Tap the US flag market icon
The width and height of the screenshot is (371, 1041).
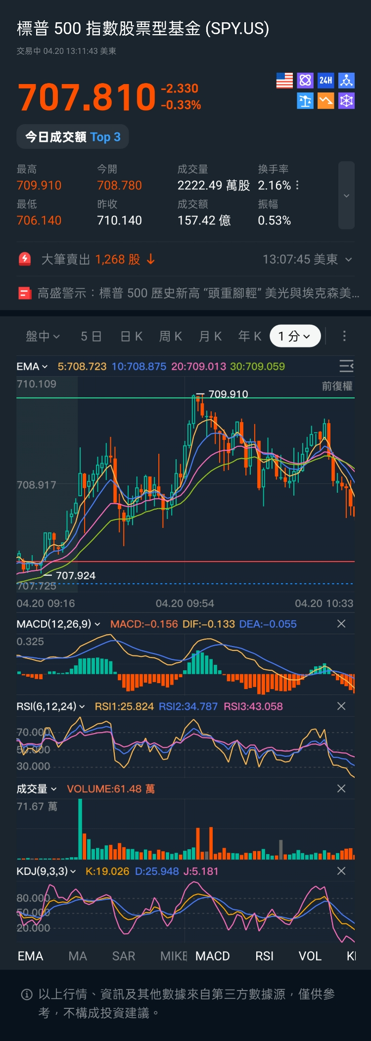coord(284,81)
